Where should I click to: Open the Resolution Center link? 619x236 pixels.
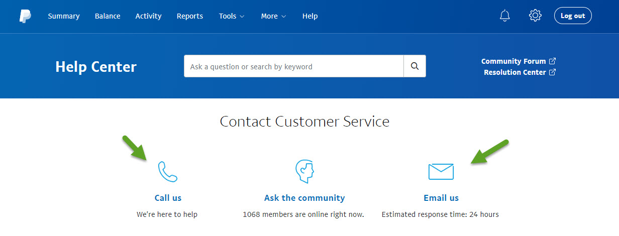(515, 72)
